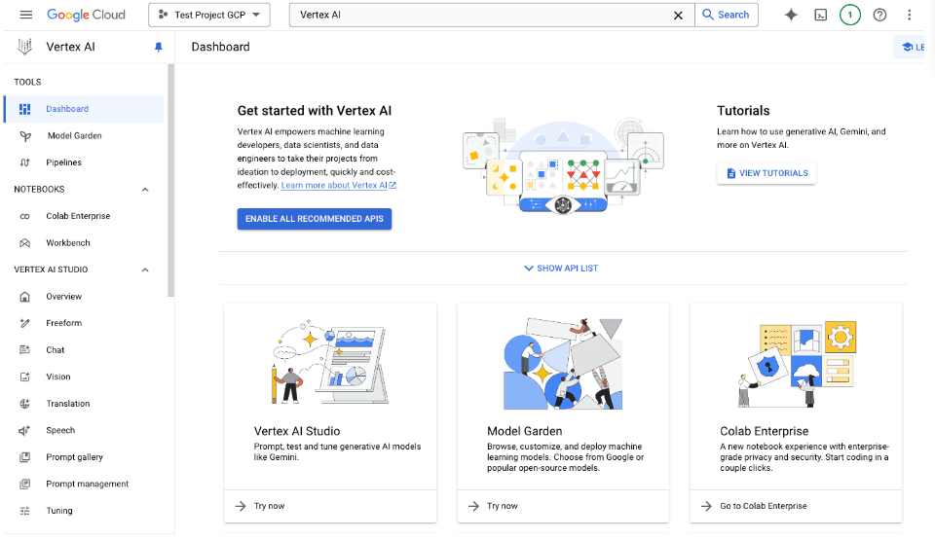Open the notifications badge showing 1
Viewport: 935px width, 539px height.
[850, 15]
